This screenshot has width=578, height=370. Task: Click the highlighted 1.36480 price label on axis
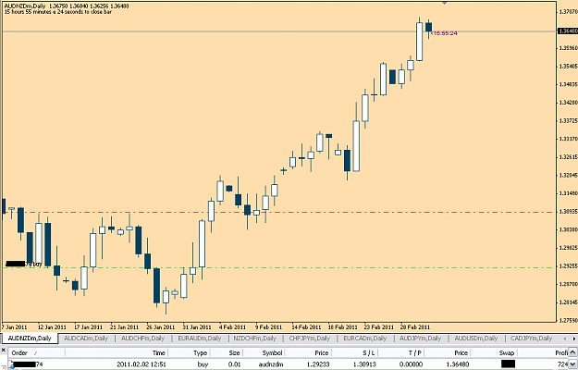568,31
